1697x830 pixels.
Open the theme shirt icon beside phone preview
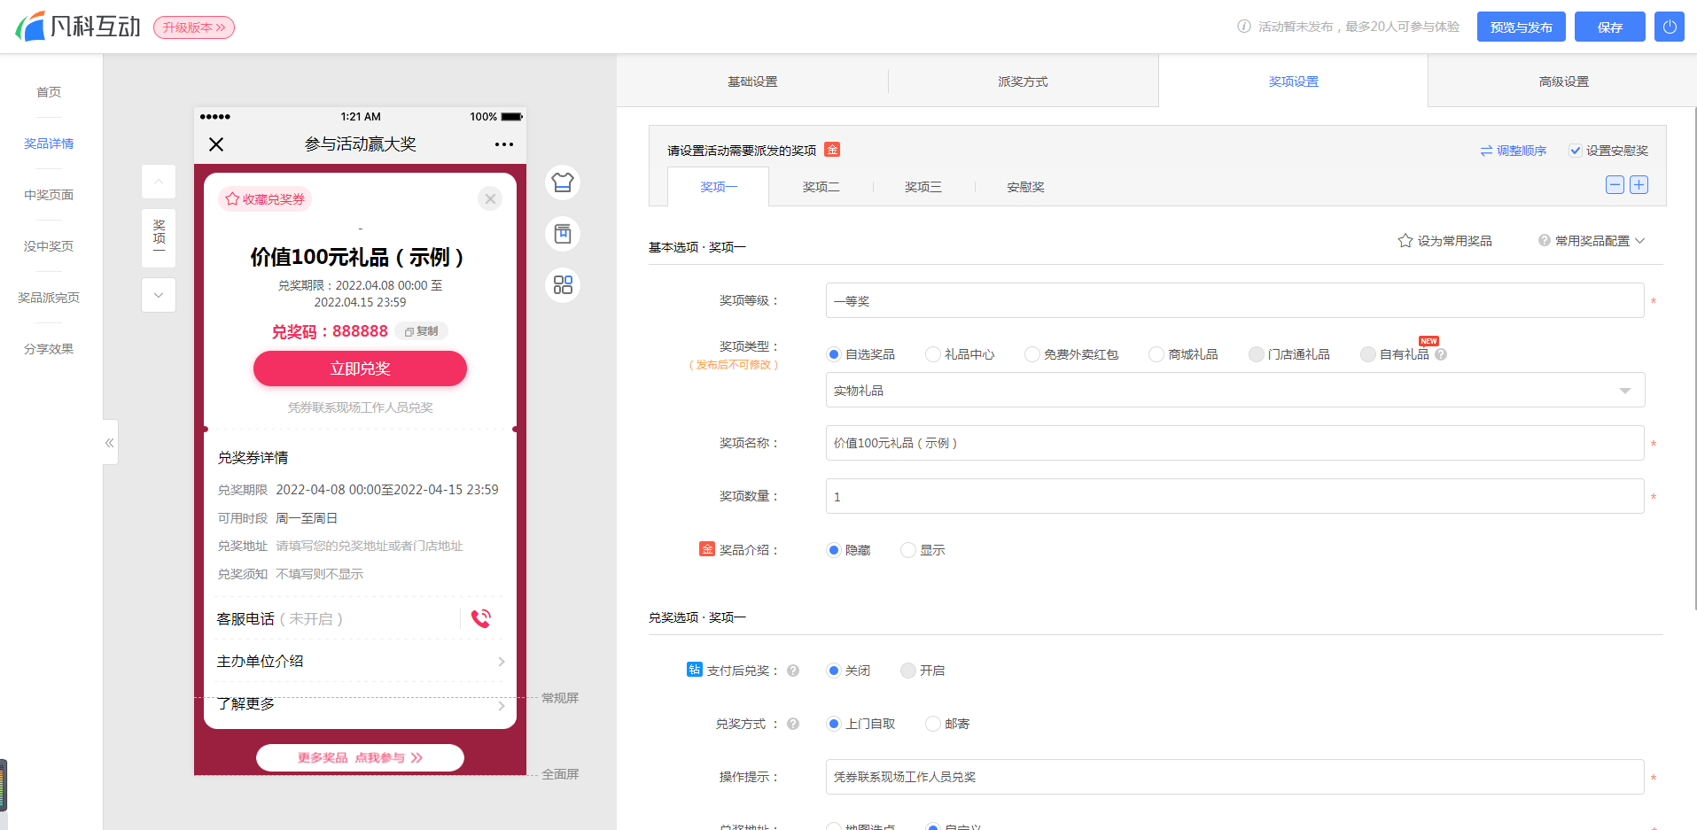coord(563,182)
